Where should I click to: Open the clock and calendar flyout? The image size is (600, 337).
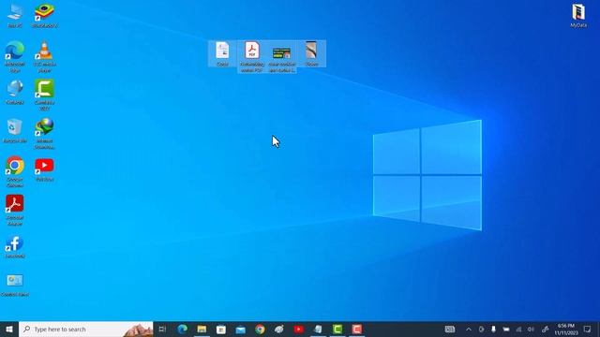[566, 329]
